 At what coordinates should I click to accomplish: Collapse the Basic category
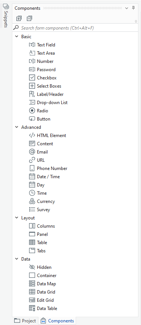point(17,36)
